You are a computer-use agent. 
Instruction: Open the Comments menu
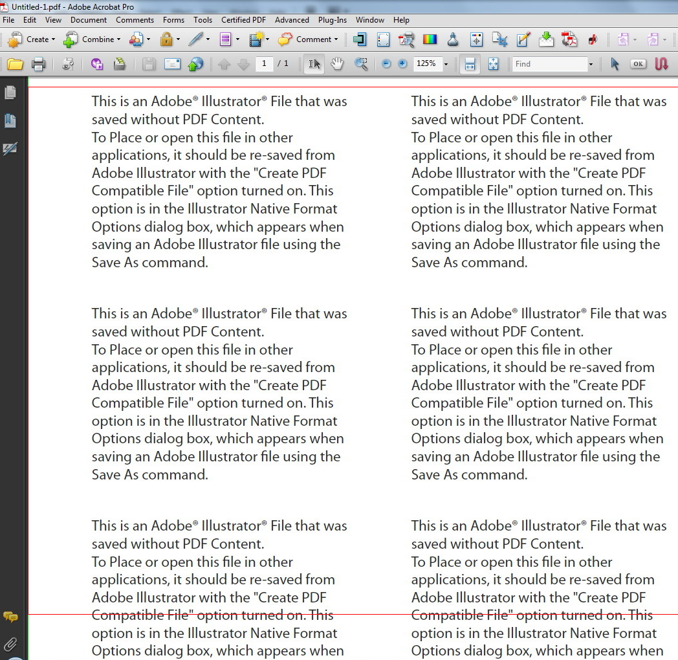(135, 20)
